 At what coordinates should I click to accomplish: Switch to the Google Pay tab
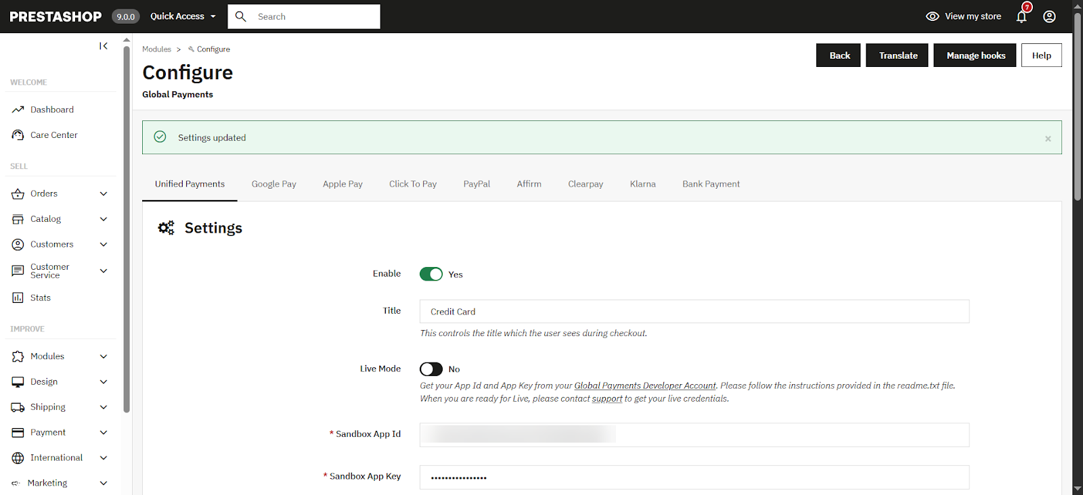click(x=274, y=184)
